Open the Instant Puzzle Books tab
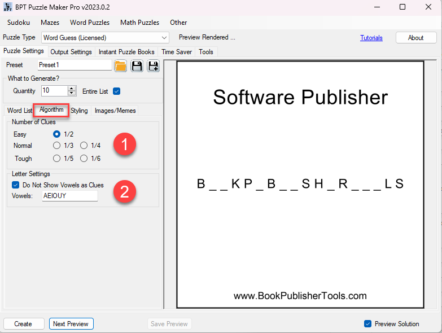 (x=126, y=52)
